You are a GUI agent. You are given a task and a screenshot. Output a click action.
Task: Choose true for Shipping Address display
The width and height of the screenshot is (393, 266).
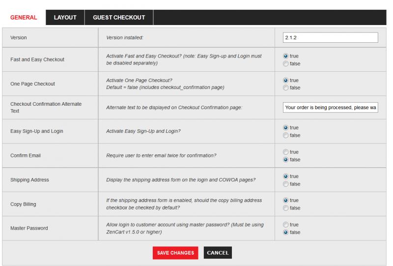tap(285, 177)
